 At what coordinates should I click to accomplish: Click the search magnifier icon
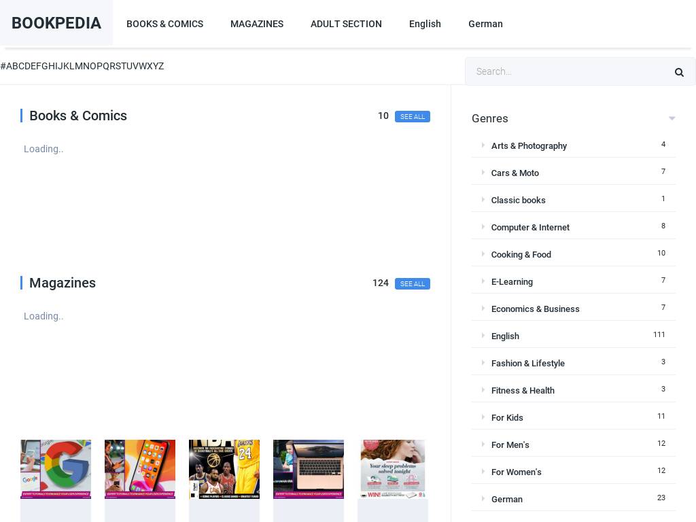click(678, 72)
